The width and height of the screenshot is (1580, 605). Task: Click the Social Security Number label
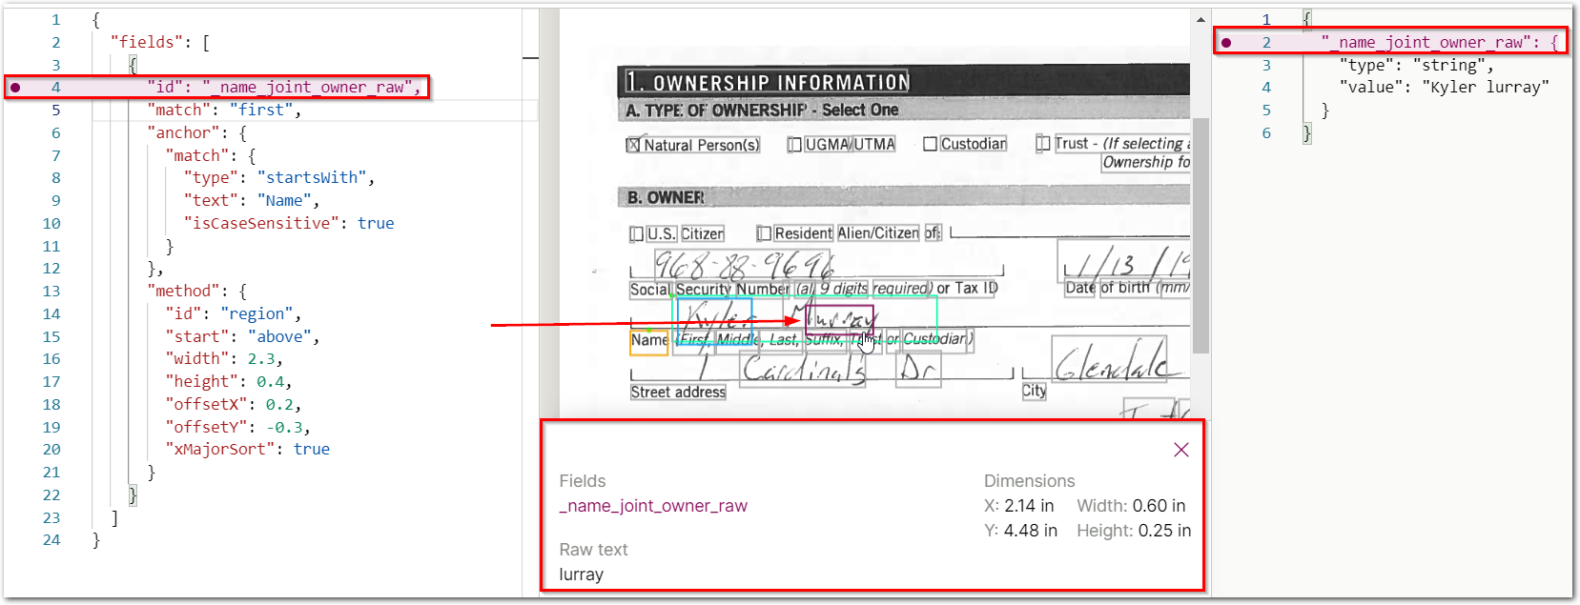point(709,289)
